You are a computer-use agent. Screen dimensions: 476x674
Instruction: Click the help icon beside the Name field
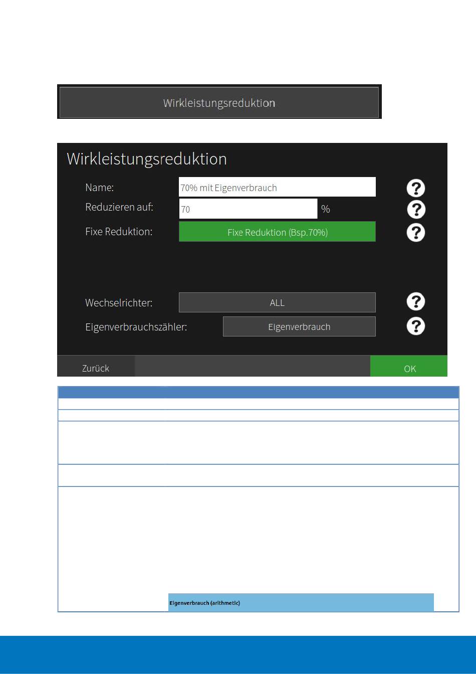415,189
